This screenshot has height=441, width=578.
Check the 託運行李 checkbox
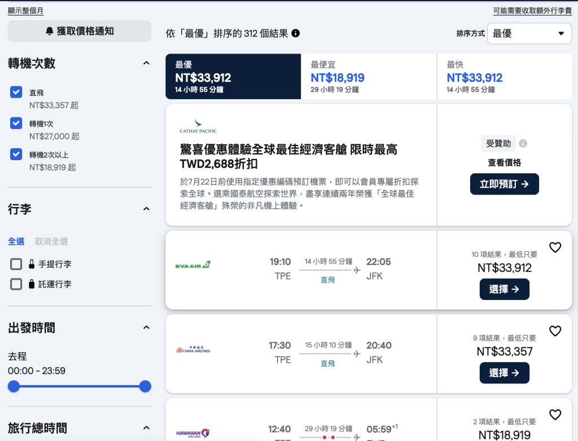[16, 284]
